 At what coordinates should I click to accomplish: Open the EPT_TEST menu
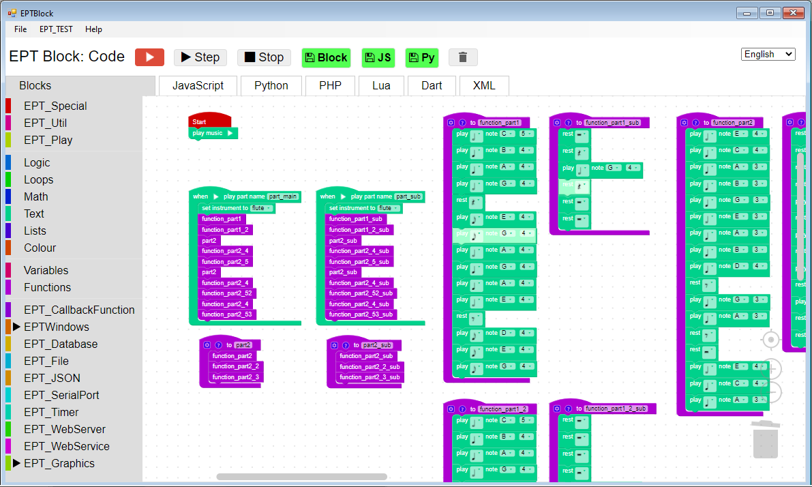click(x=56, y=29)
